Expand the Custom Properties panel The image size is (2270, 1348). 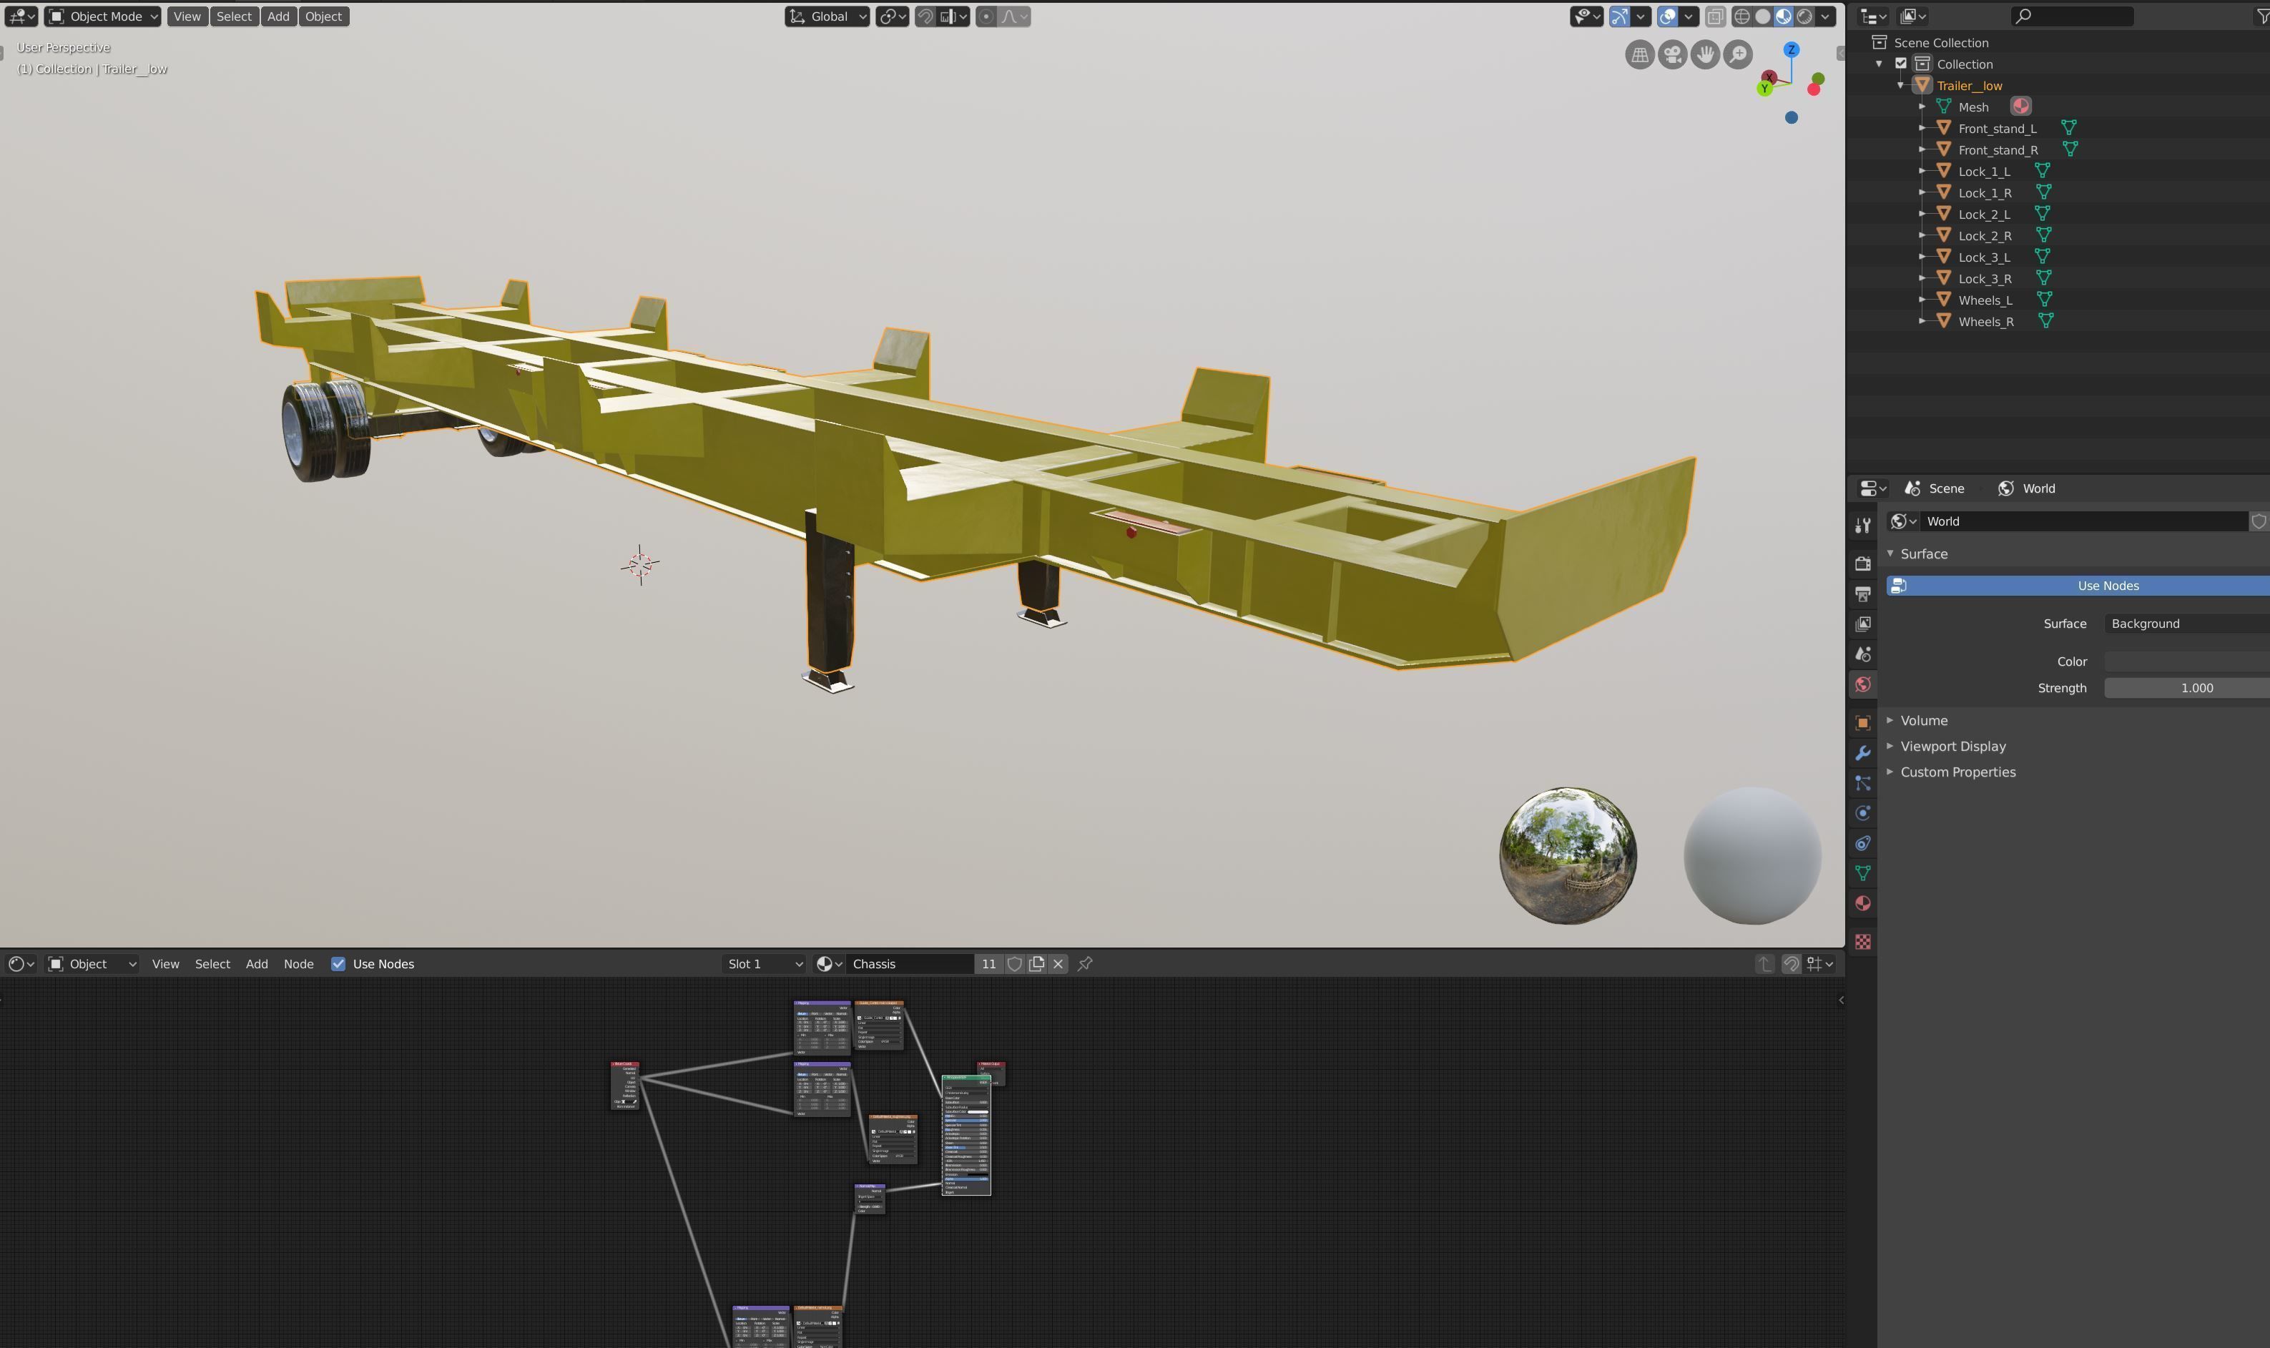[1957, 771]
